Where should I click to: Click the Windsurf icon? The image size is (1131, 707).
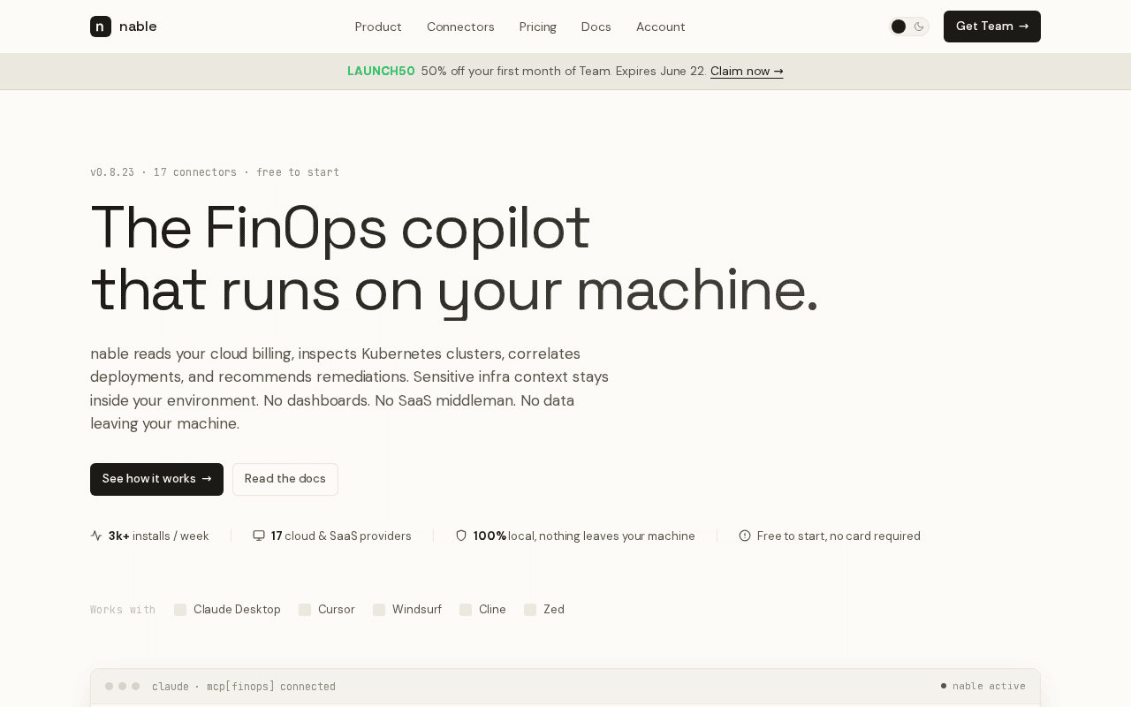click(379, 610)
